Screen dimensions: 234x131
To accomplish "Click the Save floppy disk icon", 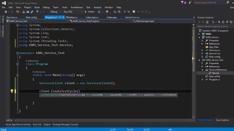I will (28, 12).
